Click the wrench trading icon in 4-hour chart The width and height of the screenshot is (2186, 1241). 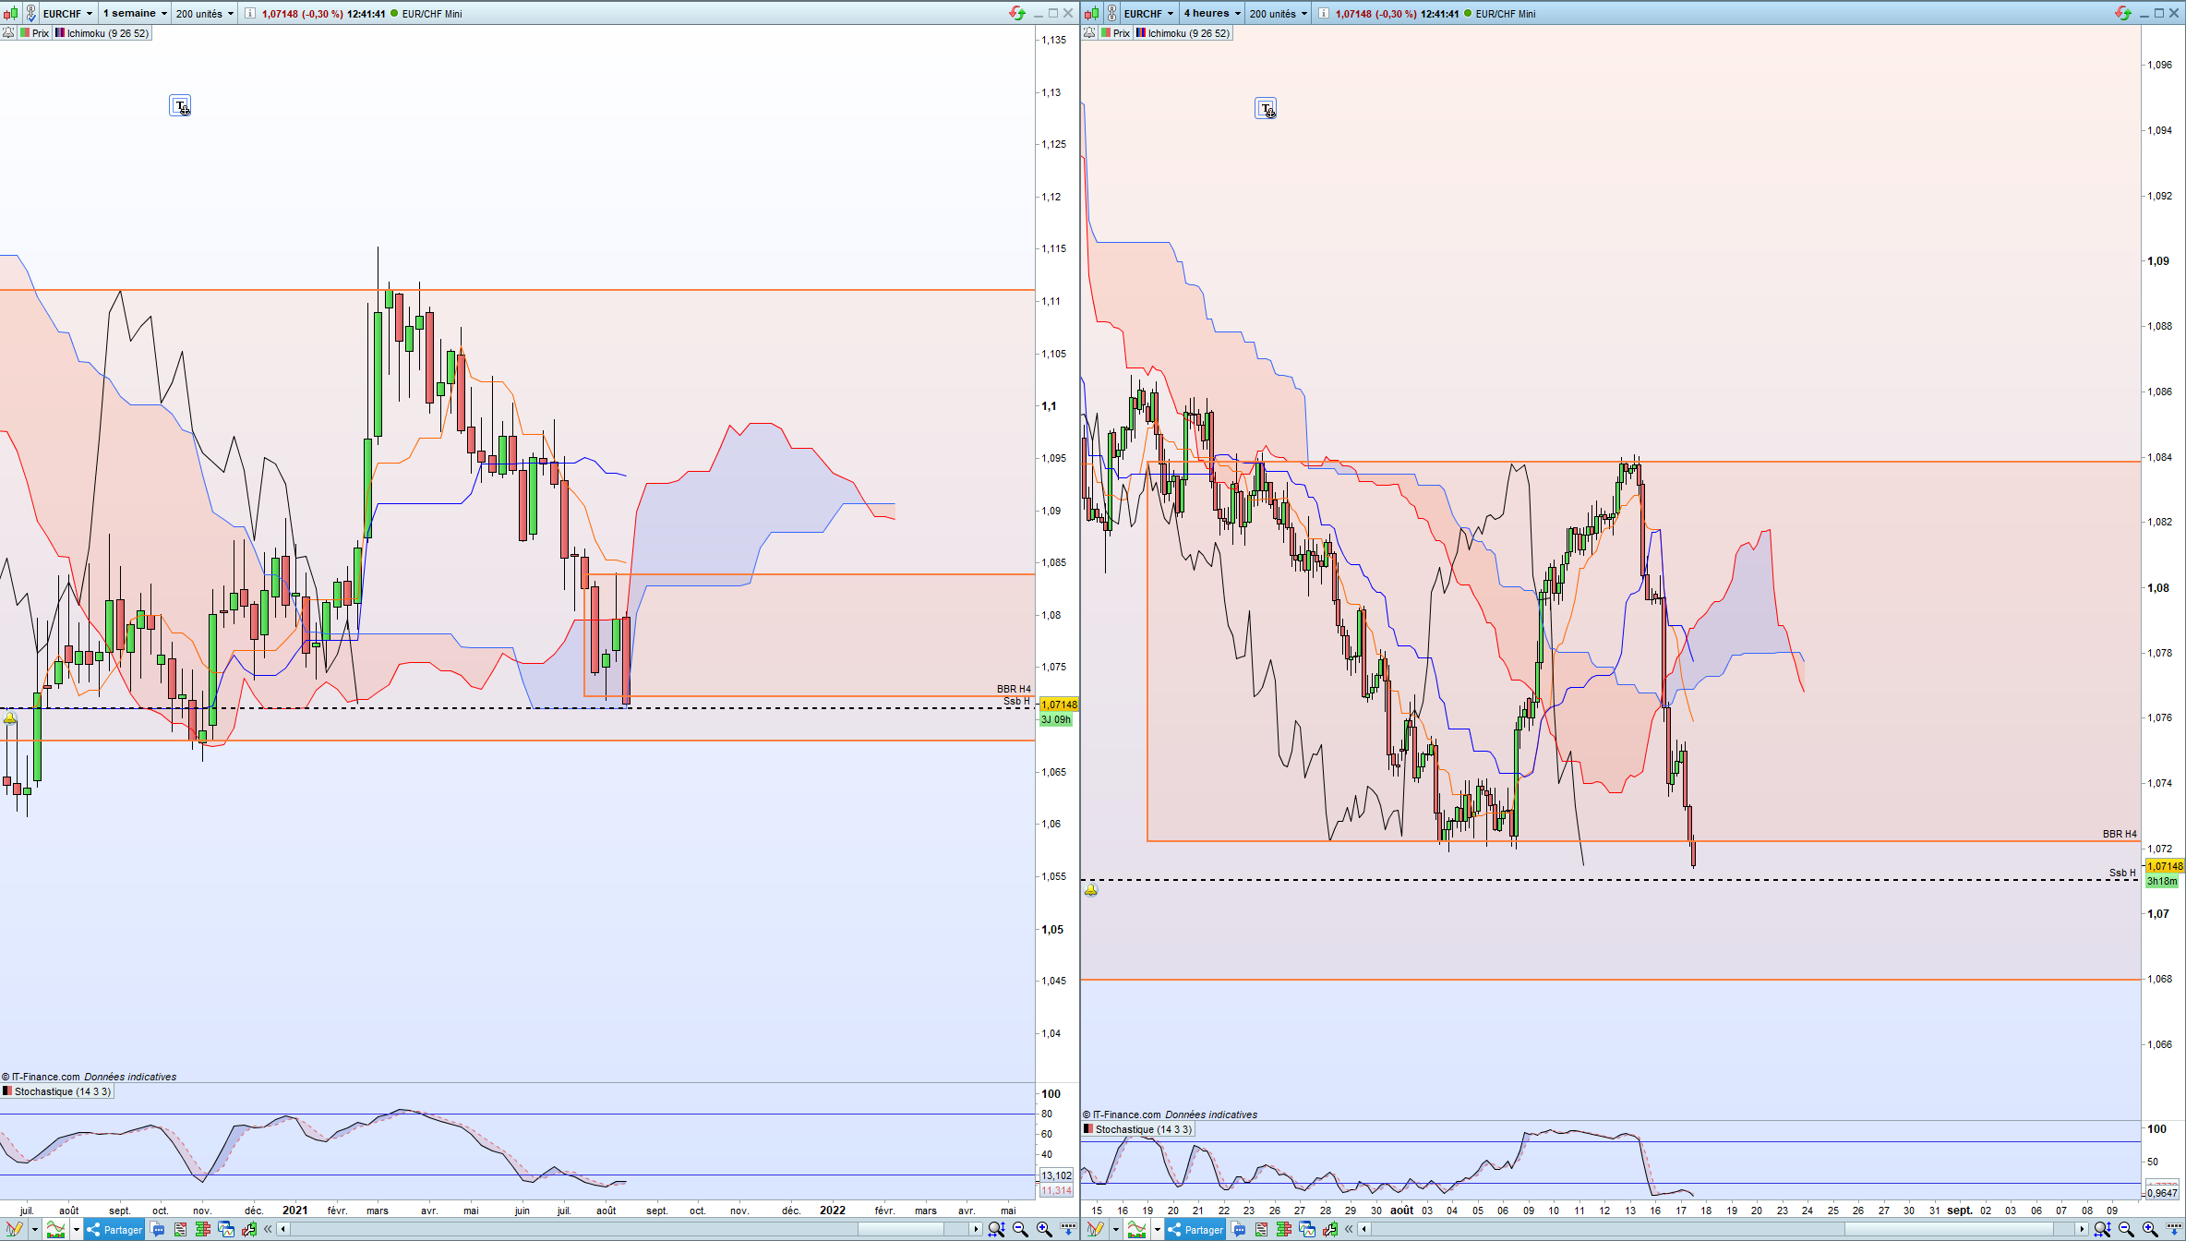[1329, 1229]
